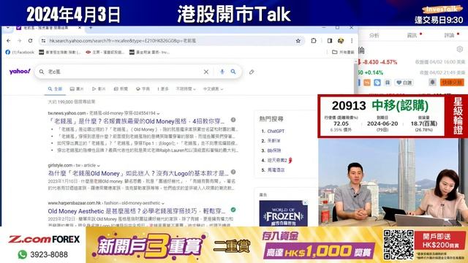This screenshot has width=468, height=263.
Task: Open trending search item number 4
Action: click(277, 161)
